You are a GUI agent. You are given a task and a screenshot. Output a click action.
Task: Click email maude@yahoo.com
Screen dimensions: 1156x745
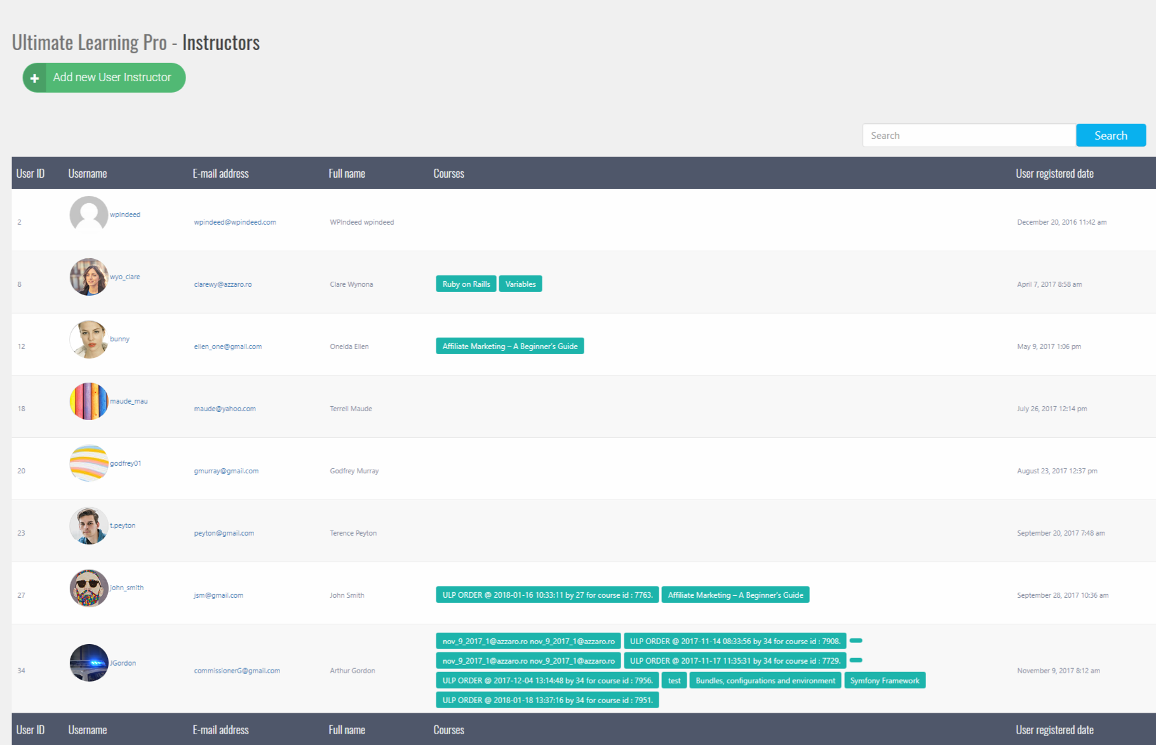[225, 409]
